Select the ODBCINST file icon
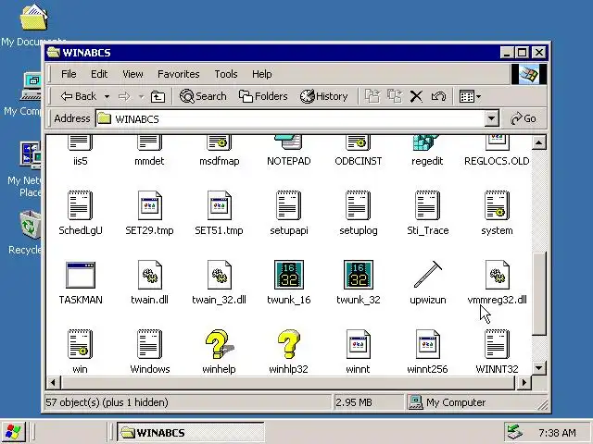The height and width of the screenshot is (444, 593). [x=359, y=142]
